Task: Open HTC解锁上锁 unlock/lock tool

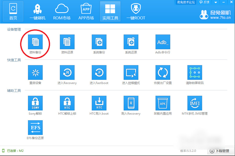Action: click(x=67, y=103)
